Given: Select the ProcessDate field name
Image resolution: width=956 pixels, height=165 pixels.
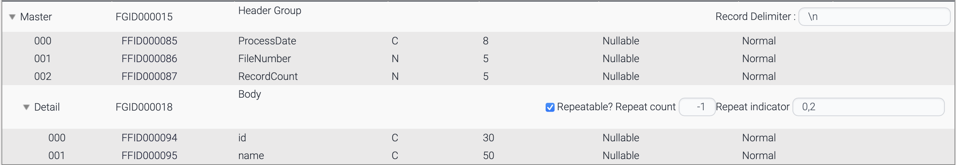Looking at the screenshot, I should (267, 41).
